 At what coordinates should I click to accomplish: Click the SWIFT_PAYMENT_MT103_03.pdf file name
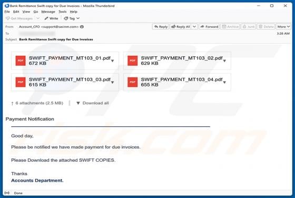pos(70,80)
